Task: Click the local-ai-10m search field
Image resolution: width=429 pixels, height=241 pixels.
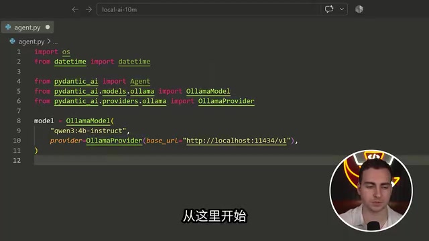Action: tap(208, 9)
